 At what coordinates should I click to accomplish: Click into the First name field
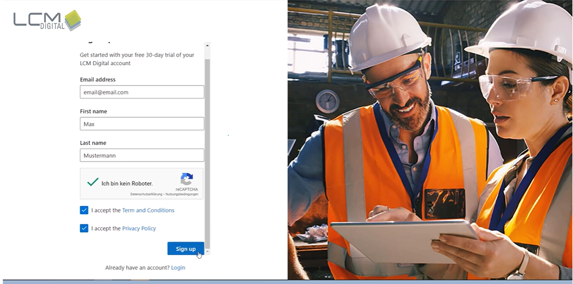(142, 124)
